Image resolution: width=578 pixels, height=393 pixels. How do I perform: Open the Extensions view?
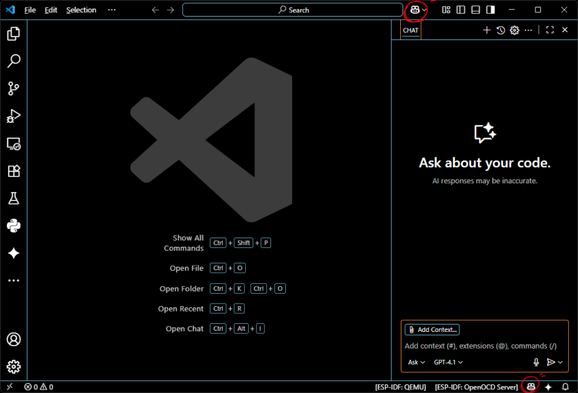(14, 171)
